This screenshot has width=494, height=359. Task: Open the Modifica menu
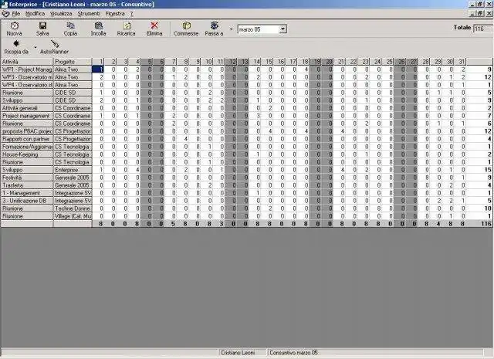tap(35, 14)
